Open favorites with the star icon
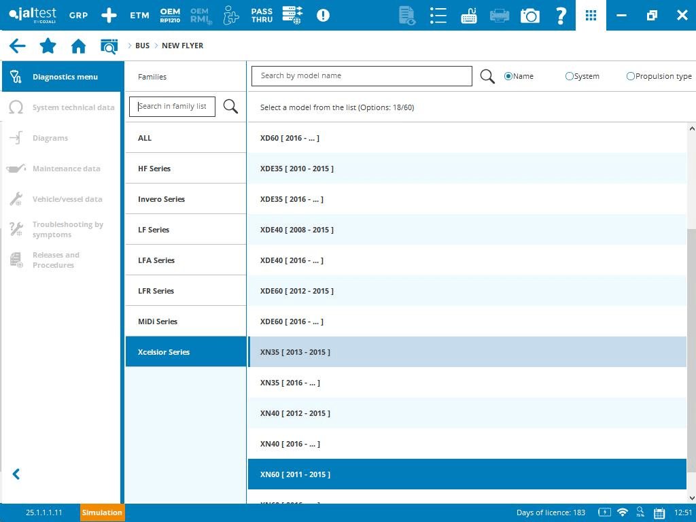The image size is (696, 522). click(48, 46)
